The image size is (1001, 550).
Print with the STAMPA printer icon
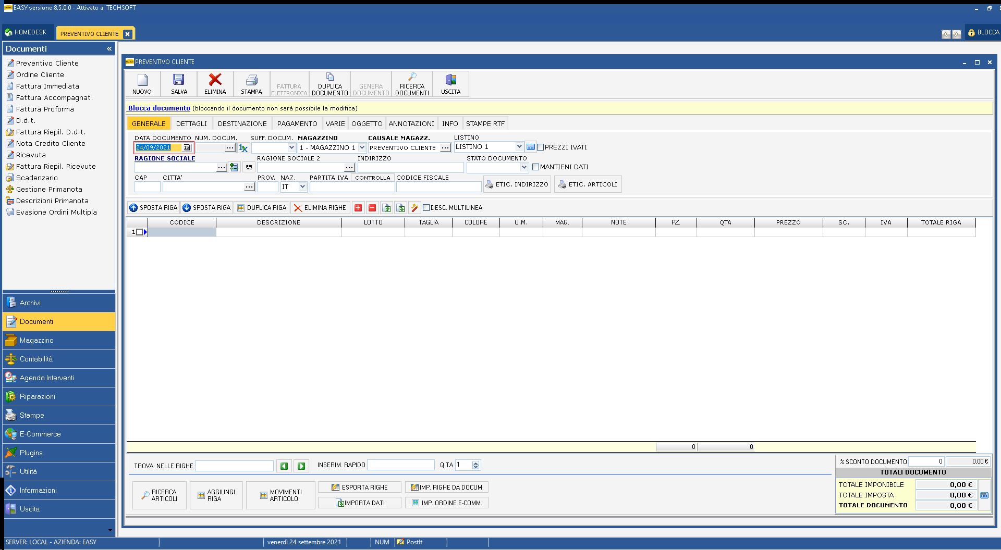click(251, 84)
